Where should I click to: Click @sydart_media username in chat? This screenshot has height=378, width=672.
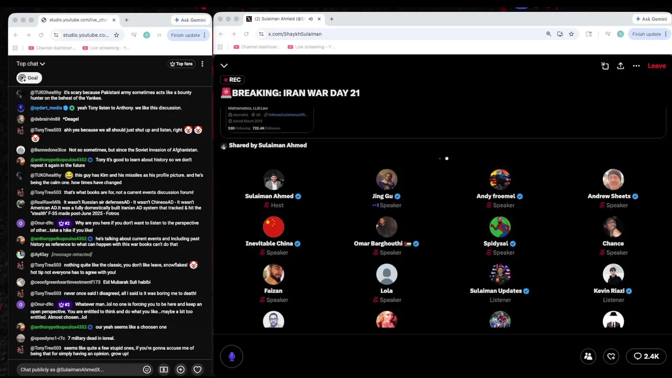click(46, 108)
